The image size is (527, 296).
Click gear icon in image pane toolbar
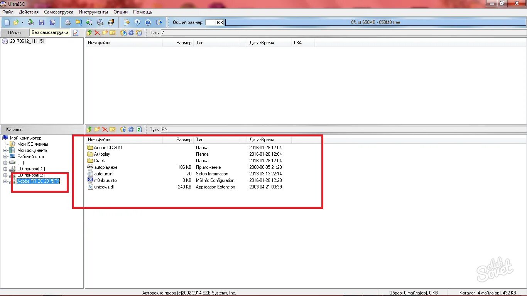131,33
